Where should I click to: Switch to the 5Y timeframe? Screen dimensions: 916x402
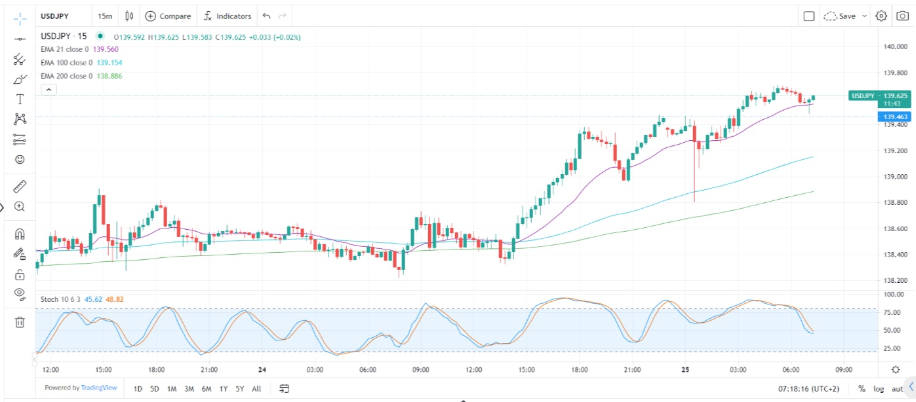(239, 388)
